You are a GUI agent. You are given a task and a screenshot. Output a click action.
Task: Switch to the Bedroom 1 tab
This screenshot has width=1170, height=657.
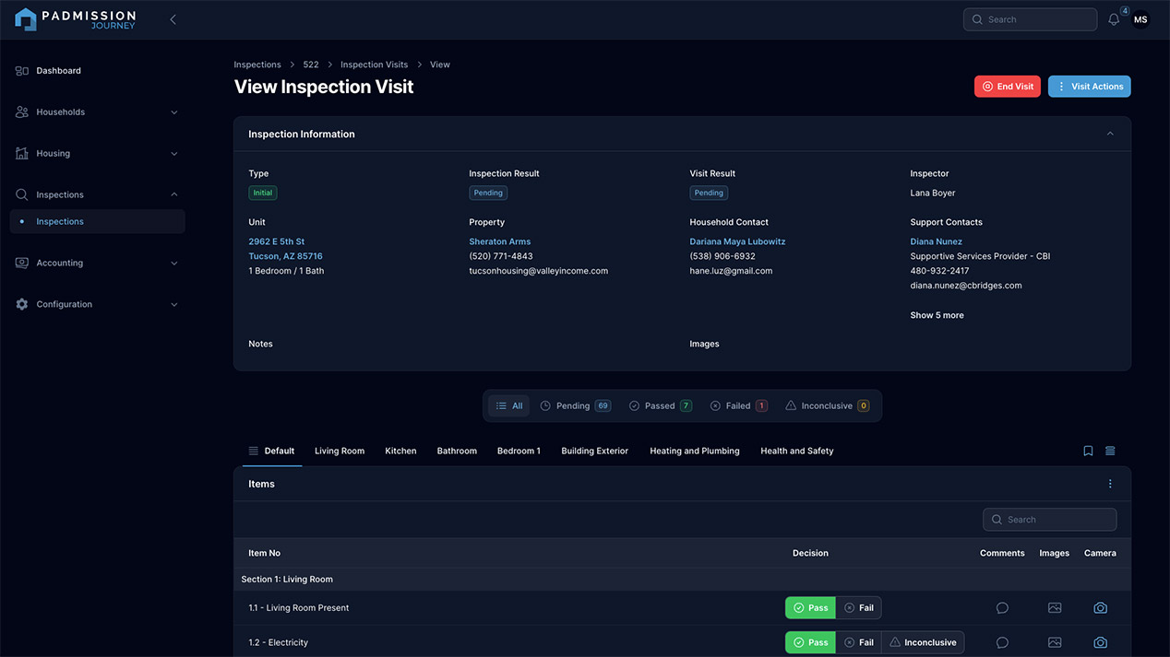coord(519,452)
